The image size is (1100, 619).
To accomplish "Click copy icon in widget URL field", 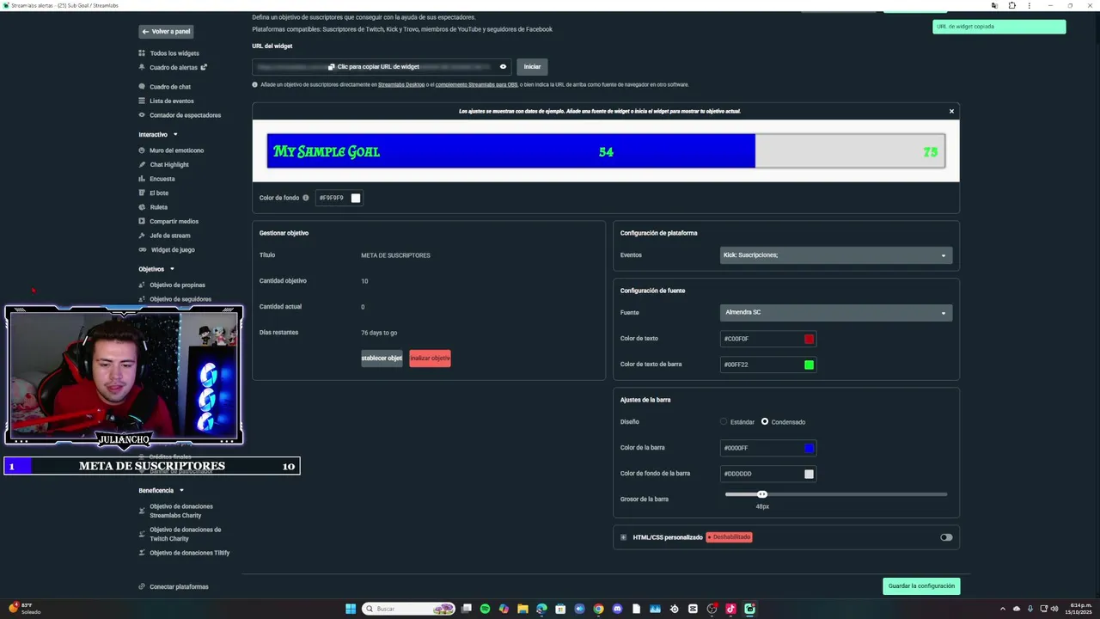I will point(331,66).
